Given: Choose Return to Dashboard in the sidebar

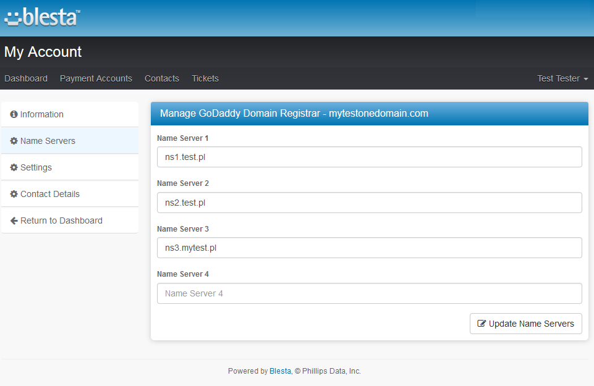Looking at the screenshot, I should [70, 220].
